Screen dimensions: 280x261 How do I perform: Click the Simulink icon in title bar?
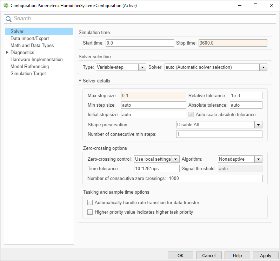pos(6,6)
